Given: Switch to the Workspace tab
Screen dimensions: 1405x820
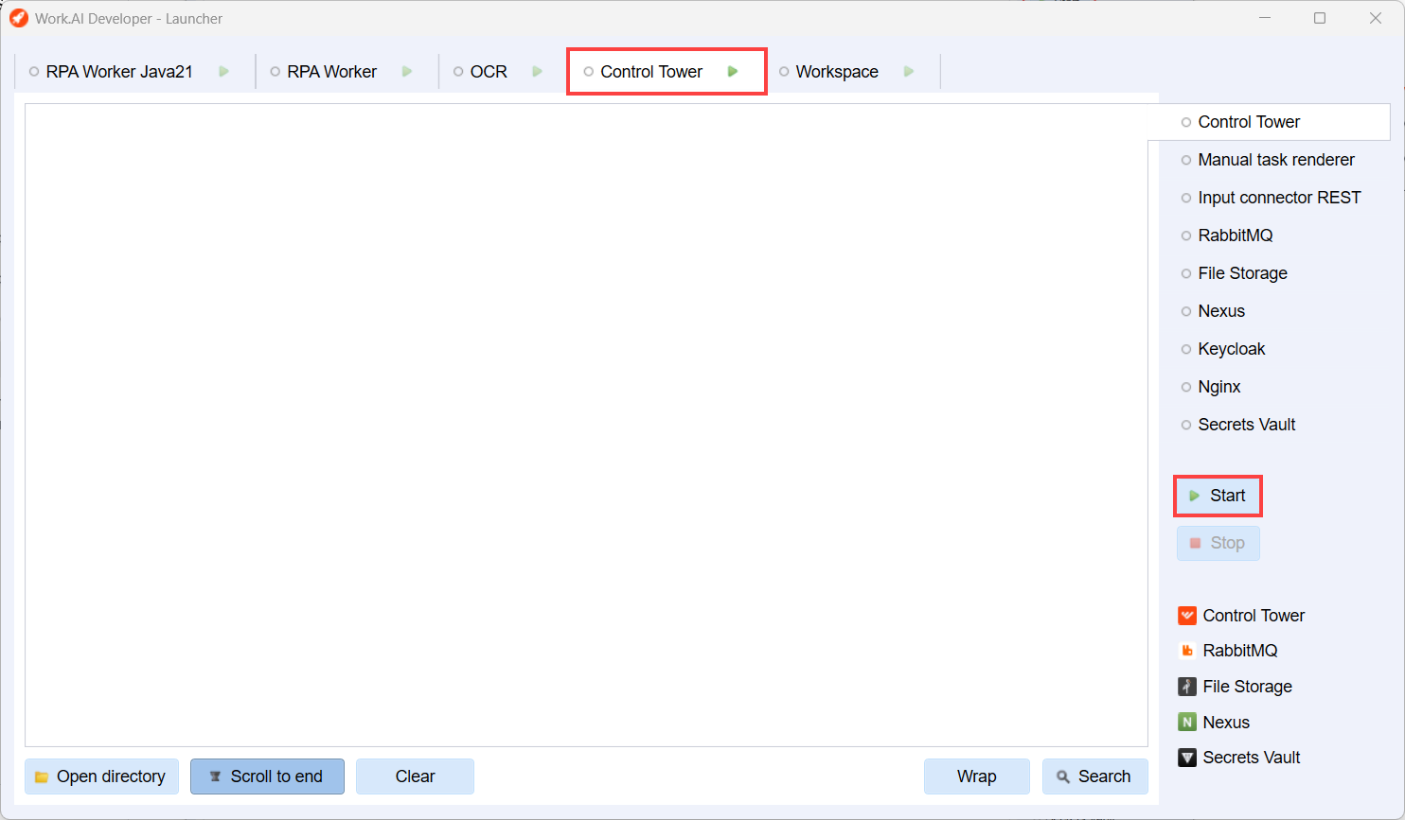Looking at the screenshot, I should tap(837, 72).
